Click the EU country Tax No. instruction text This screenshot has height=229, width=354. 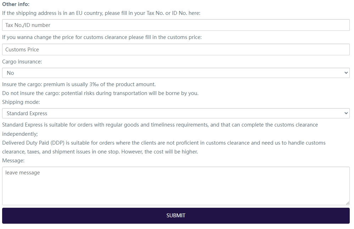(x=101, y=13)
